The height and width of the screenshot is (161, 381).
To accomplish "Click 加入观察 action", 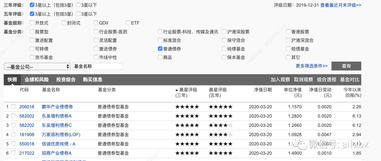I will point(280,80).
